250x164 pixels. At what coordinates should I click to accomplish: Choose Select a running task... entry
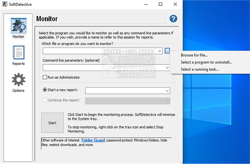pyautogui.click(x=200, y=69)
